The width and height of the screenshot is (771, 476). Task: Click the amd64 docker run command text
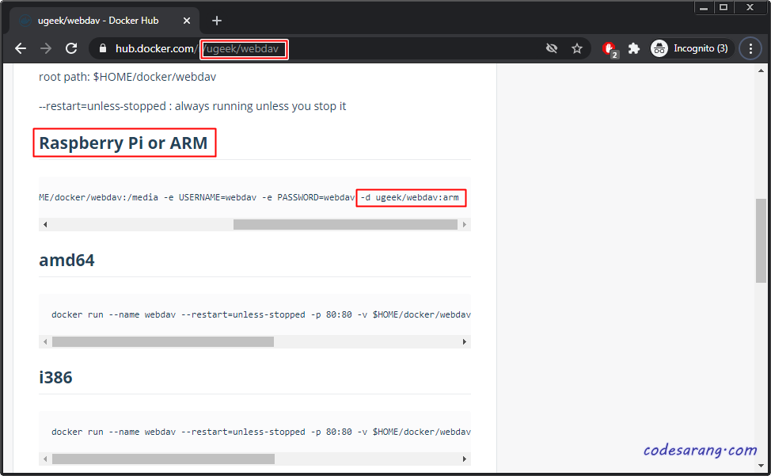[x=261, y=314]
